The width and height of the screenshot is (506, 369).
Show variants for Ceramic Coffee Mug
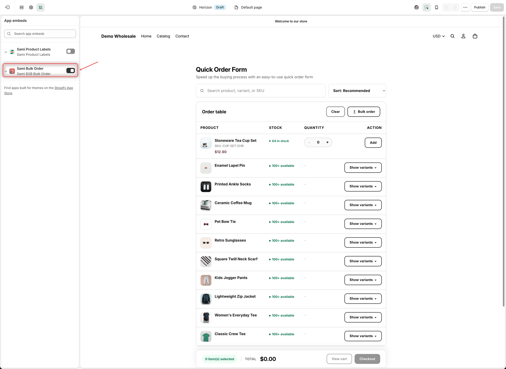(363, 205)
